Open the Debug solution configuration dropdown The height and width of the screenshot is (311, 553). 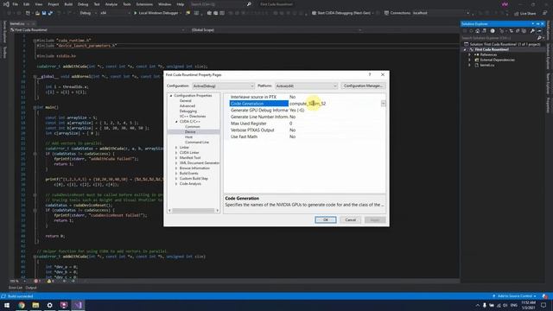tap(88, 13)
